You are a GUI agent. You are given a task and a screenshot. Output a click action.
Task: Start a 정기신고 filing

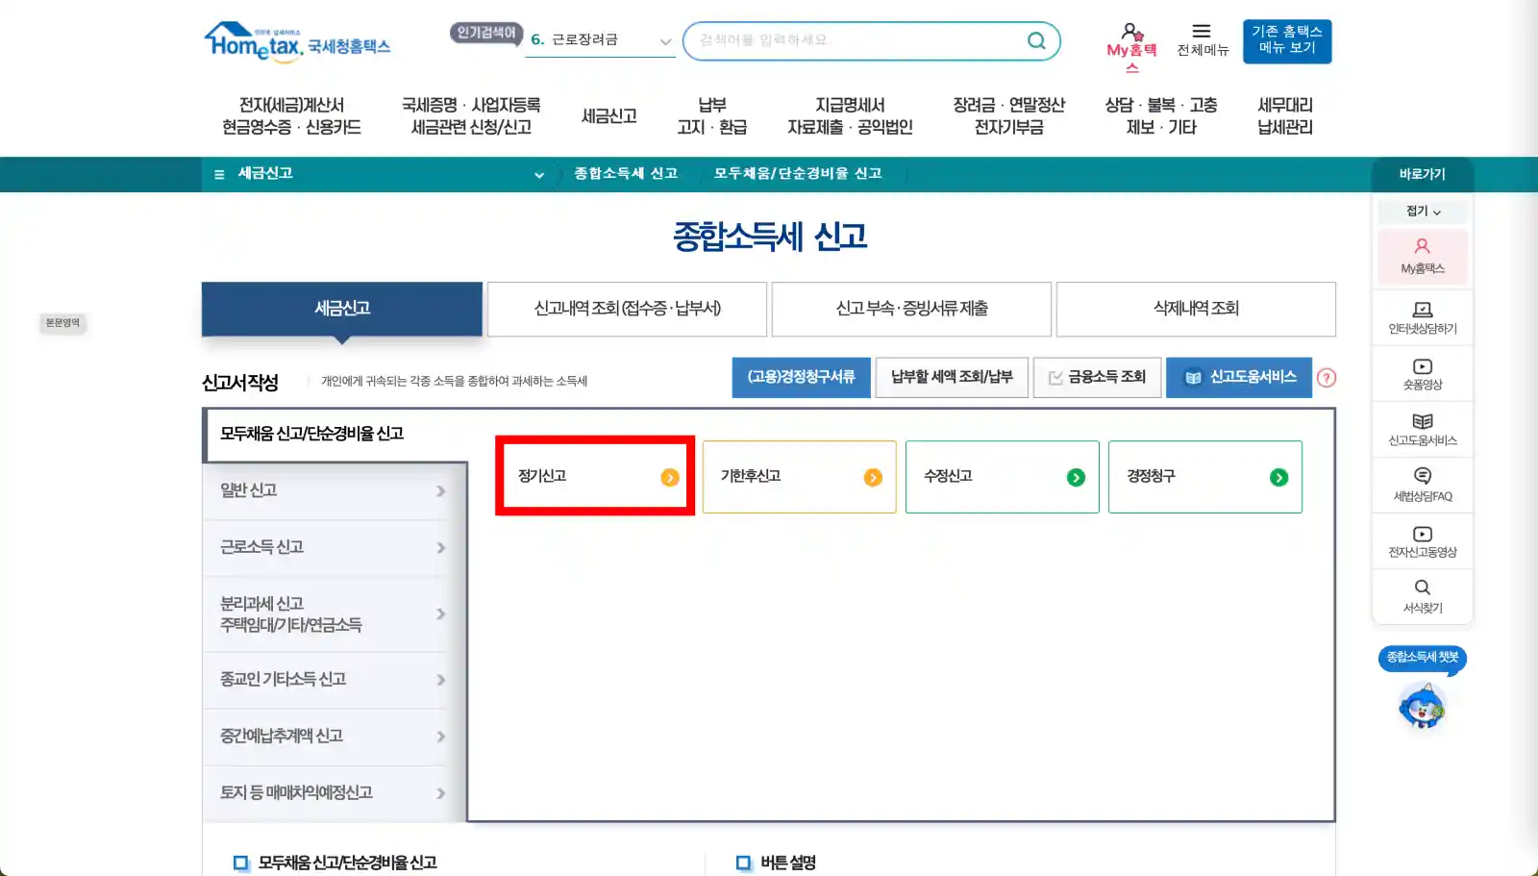[593, 476]
